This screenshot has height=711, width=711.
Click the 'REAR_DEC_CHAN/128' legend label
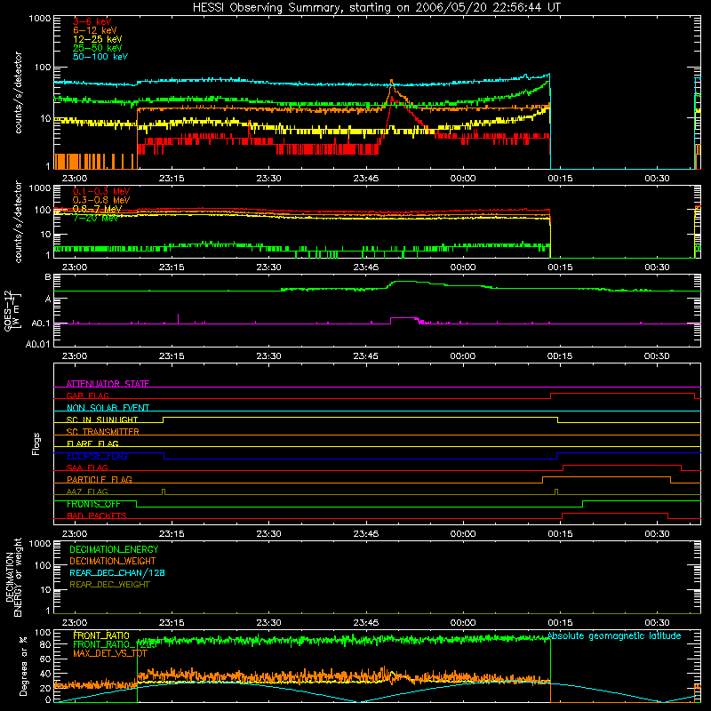(x=117, y=572)
